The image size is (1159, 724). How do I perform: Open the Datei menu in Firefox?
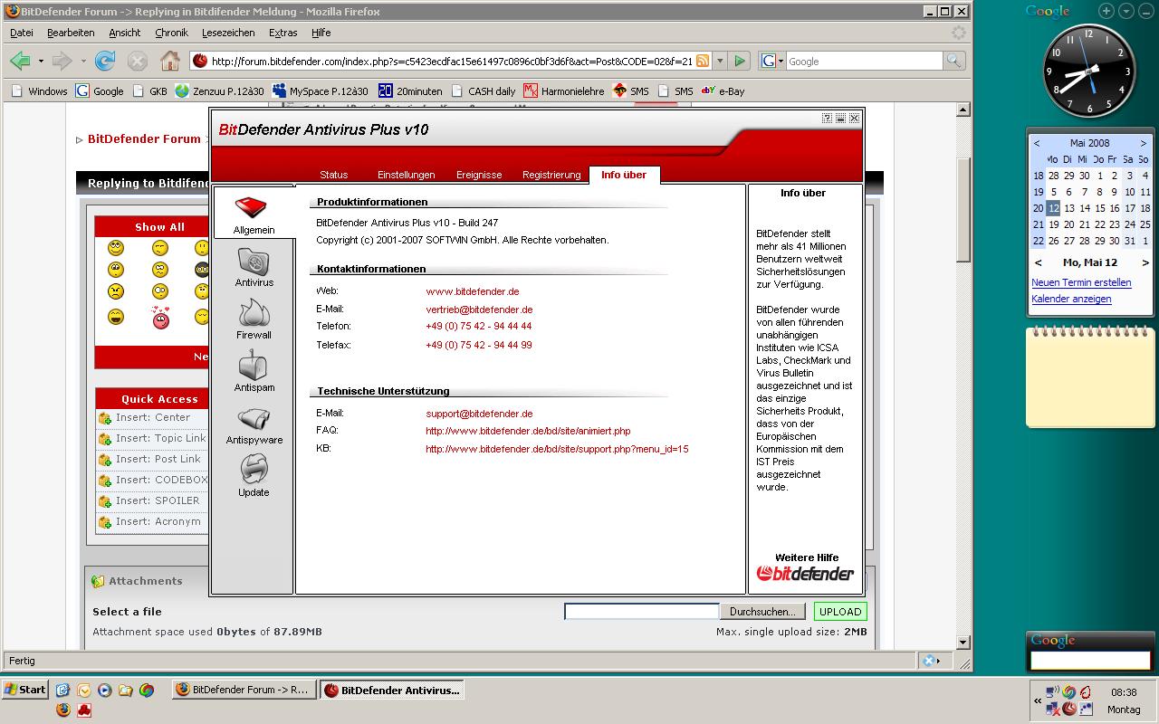pos(22,33)
